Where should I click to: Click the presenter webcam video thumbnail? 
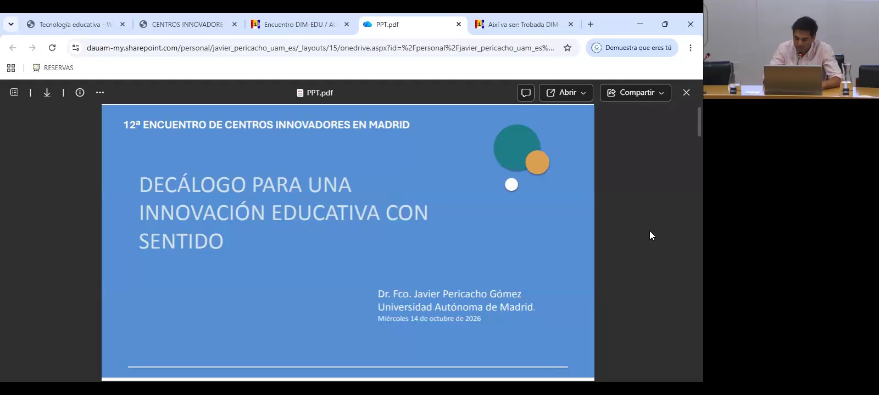[791, 49]
